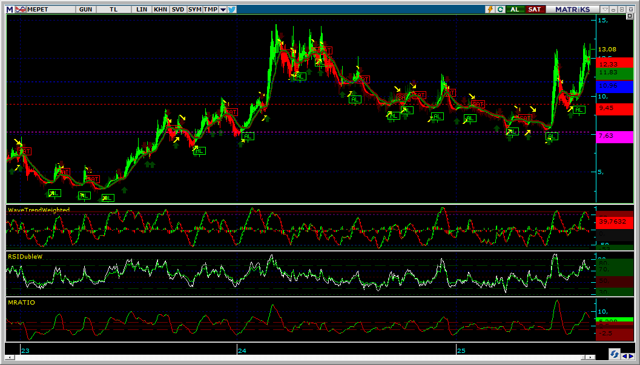Expand the dropdown arrow after TMP

click(x=223, y=10)
